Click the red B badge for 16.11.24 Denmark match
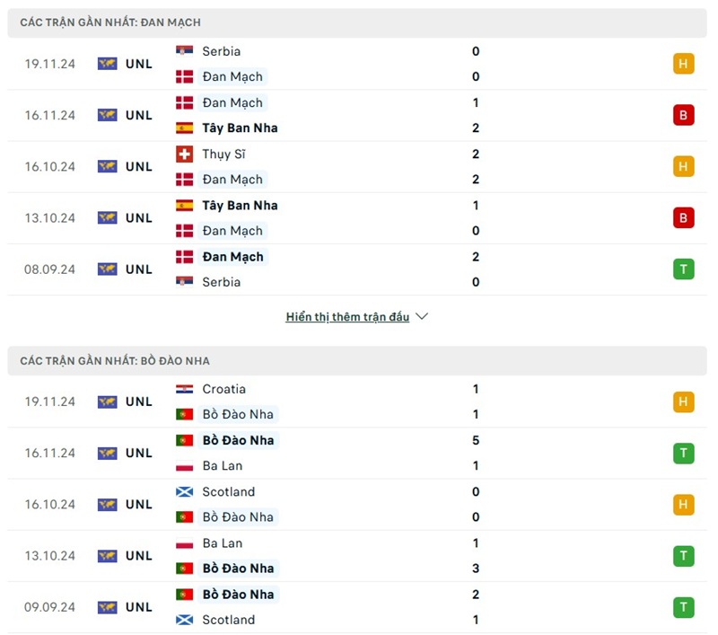 point(683,115)
